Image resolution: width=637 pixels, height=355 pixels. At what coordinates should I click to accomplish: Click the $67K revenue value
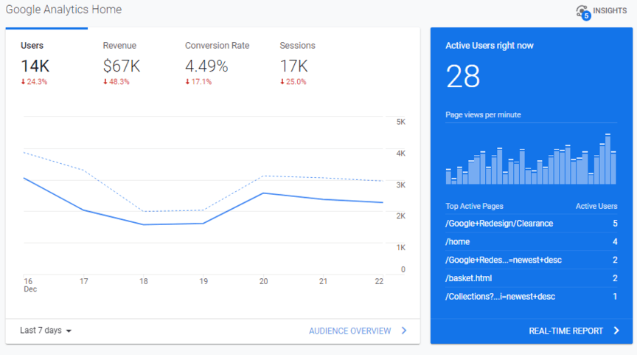coord(122,66)
